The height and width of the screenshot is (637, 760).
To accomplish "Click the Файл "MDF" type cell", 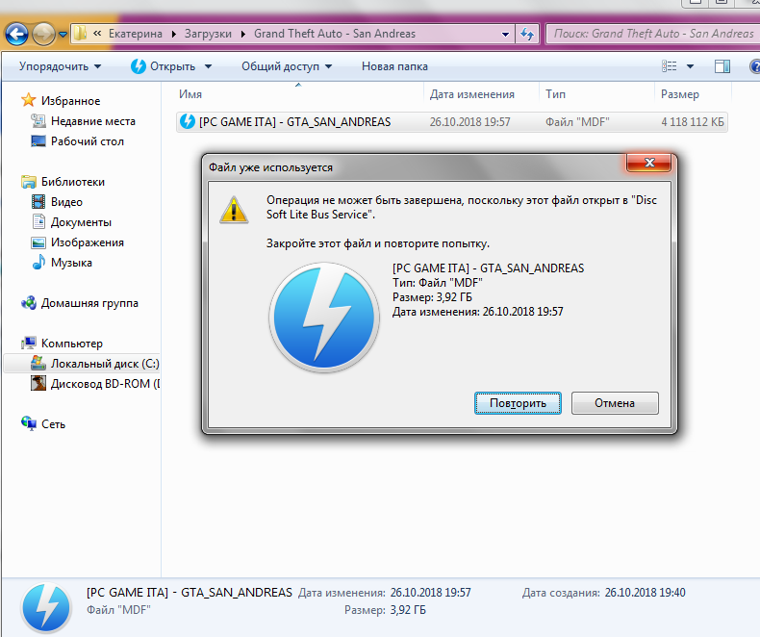I will tap(577, 121).
